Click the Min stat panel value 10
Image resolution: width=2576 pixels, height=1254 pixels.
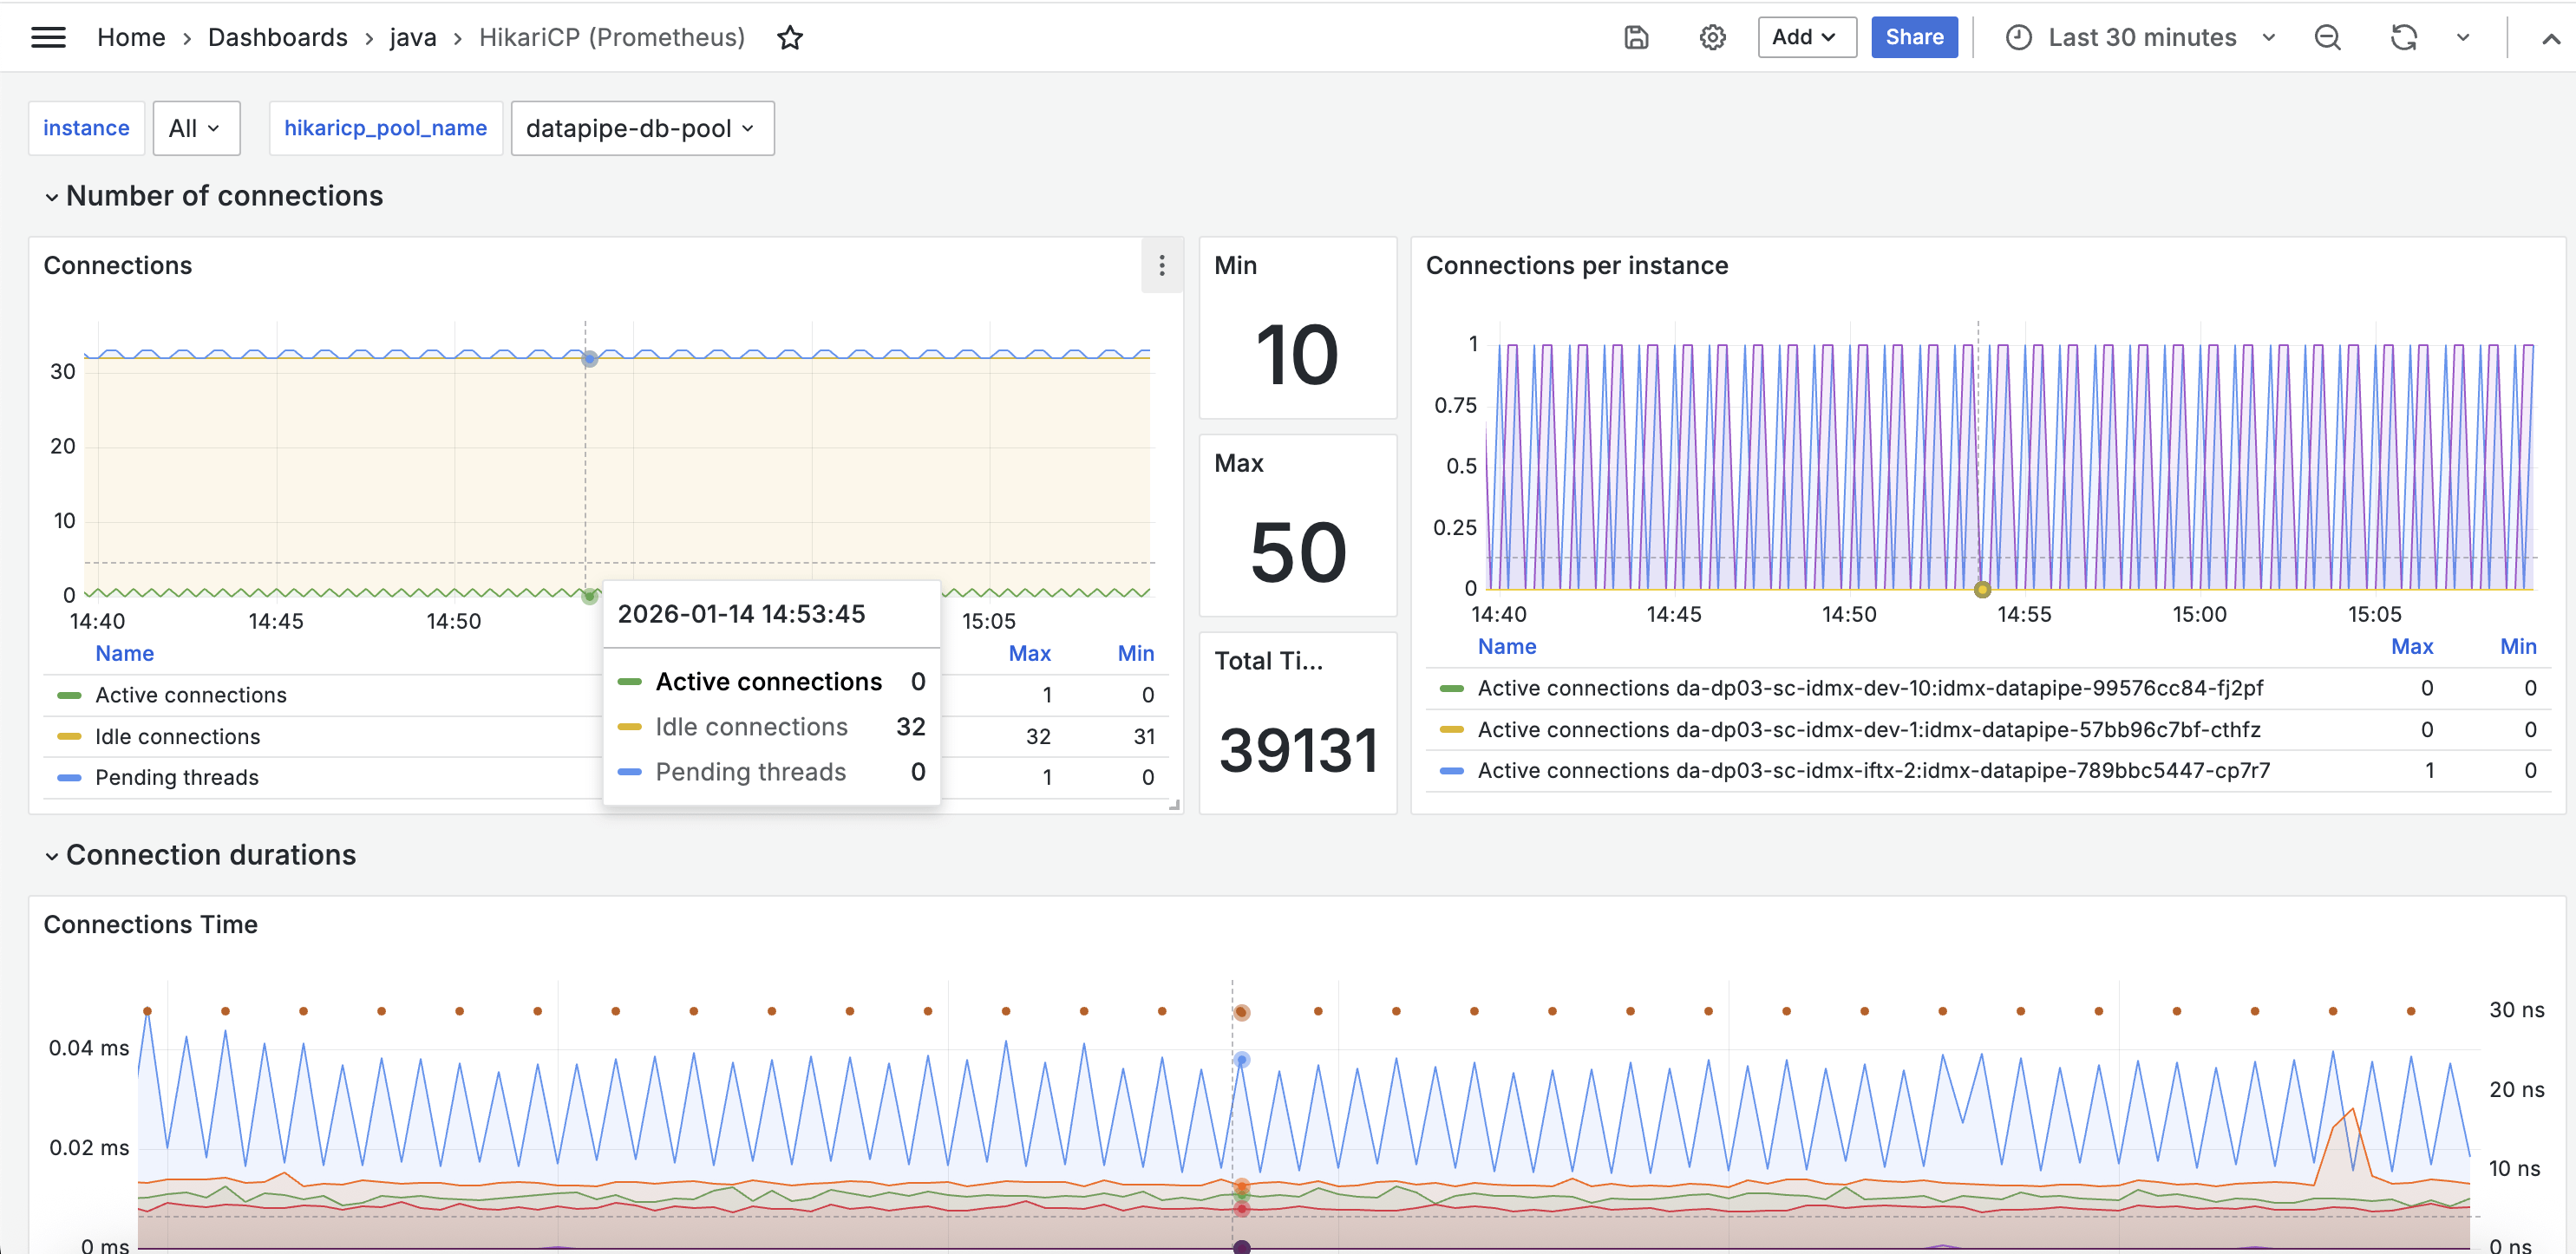coord(1297,354)
